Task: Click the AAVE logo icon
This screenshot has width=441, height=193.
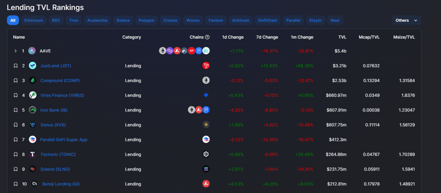Action: (32, 51)
